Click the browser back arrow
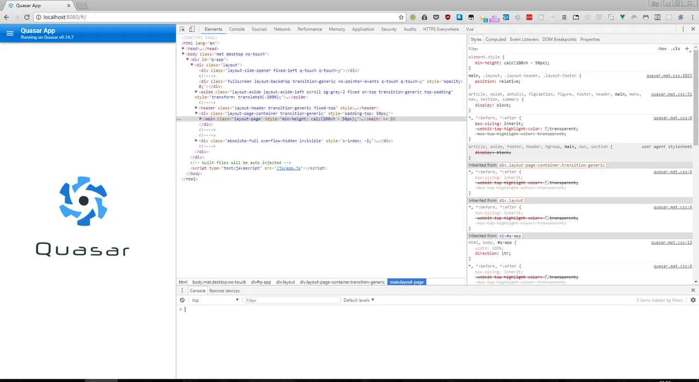Viewport: 699px width, 382px height. (7, 17)
